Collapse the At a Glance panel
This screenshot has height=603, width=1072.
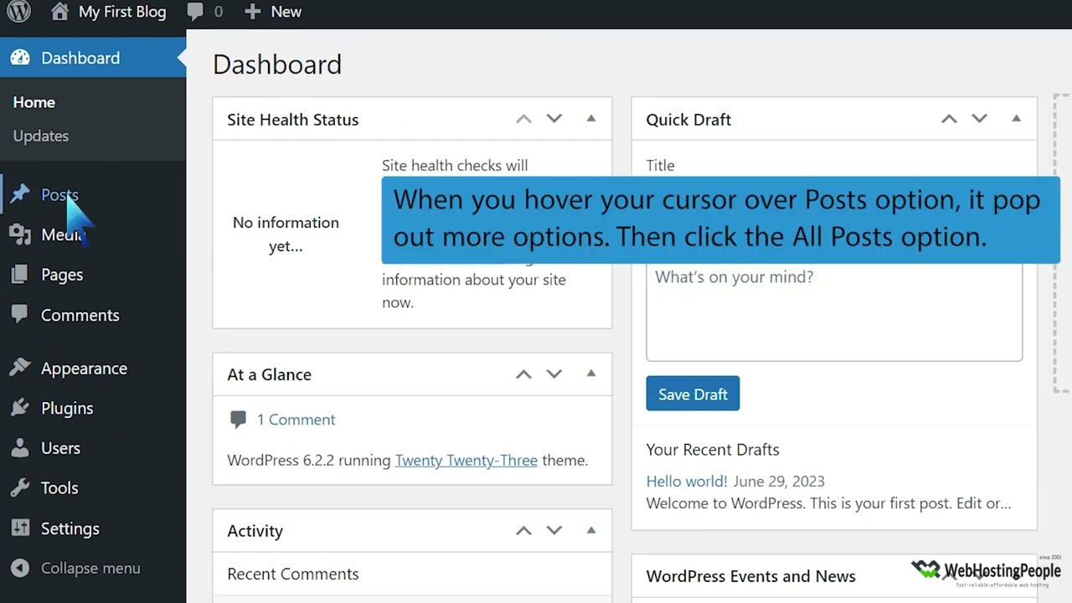click(591, 374)
